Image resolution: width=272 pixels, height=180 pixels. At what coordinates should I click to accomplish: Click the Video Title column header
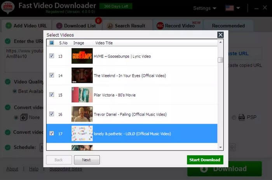tap(104, 43)
